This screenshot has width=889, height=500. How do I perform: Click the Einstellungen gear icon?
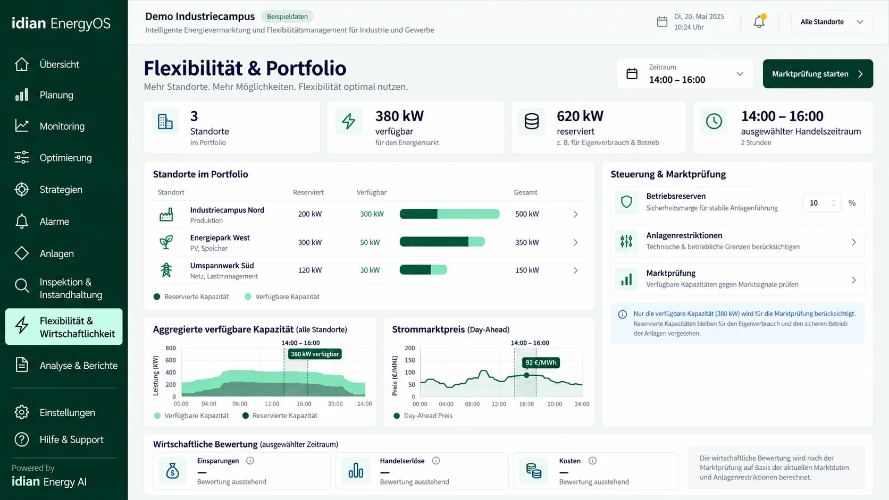pos(22,412)
